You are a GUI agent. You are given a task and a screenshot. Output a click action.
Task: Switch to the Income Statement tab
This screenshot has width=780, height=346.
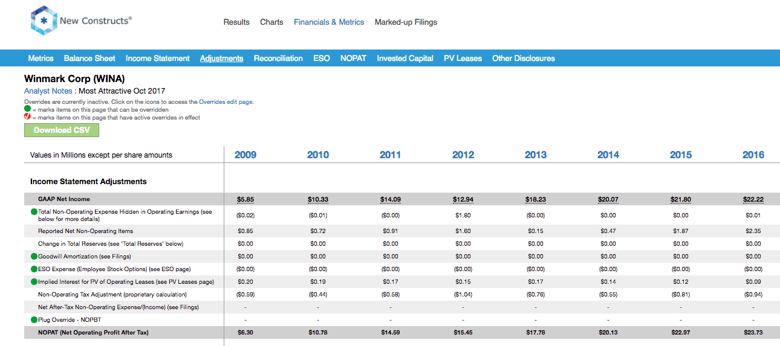click(x=158, y=59)
